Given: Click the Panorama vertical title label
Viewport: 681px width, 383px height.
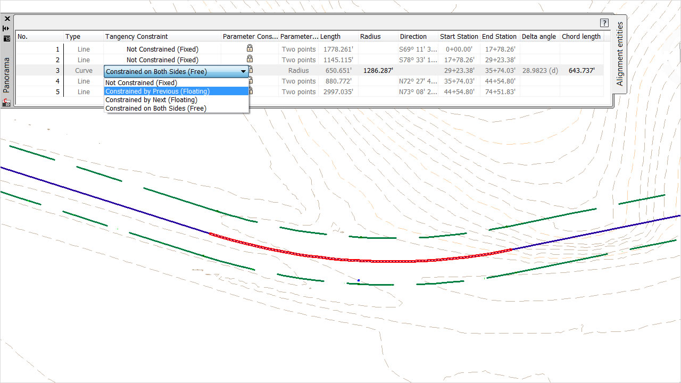Looking at the screenshot, I should click(x=7, y=75).
